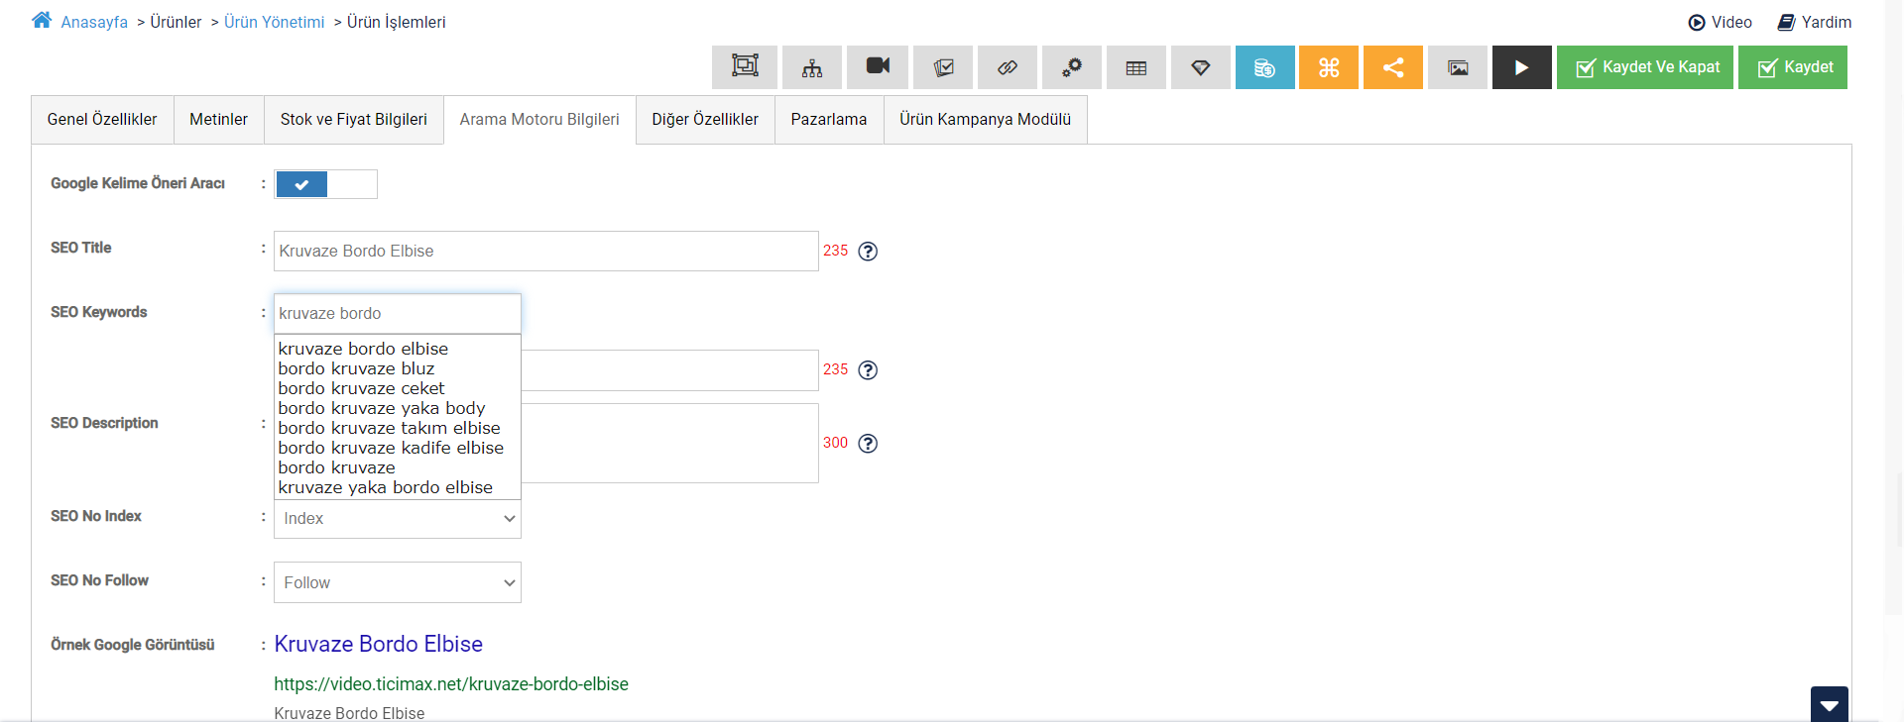This screenshot has width=1904, height=722.
Task: Click the video camera toolbar icon
Action: click(878, 67)
